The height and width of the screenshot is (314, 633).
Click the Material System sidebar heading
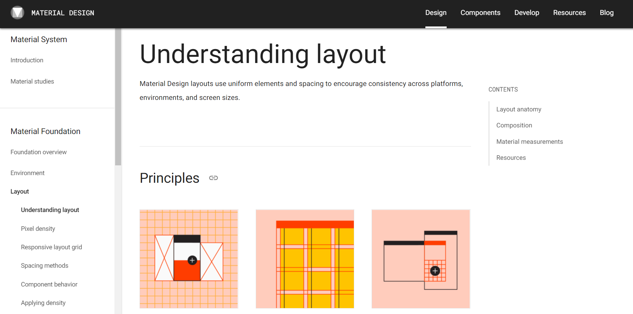coord(39,39)
